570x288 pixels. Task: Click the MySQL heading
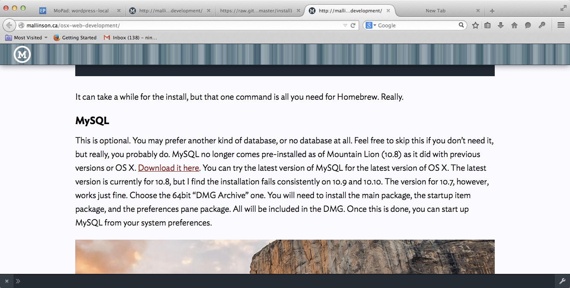[x=92, y=121]
